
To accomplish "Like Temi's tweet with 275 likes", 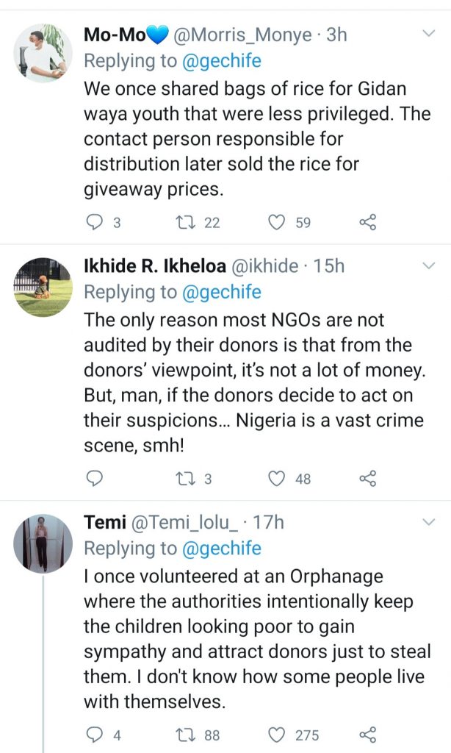I will 277,735.
